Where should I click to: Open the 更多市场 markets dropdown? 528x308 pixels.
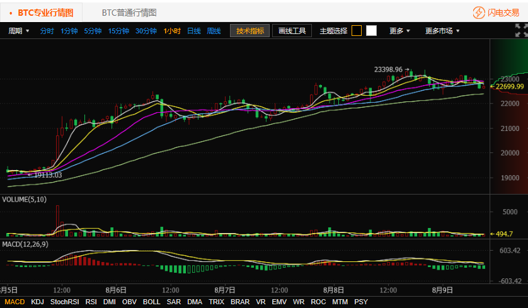pos(442,31)
